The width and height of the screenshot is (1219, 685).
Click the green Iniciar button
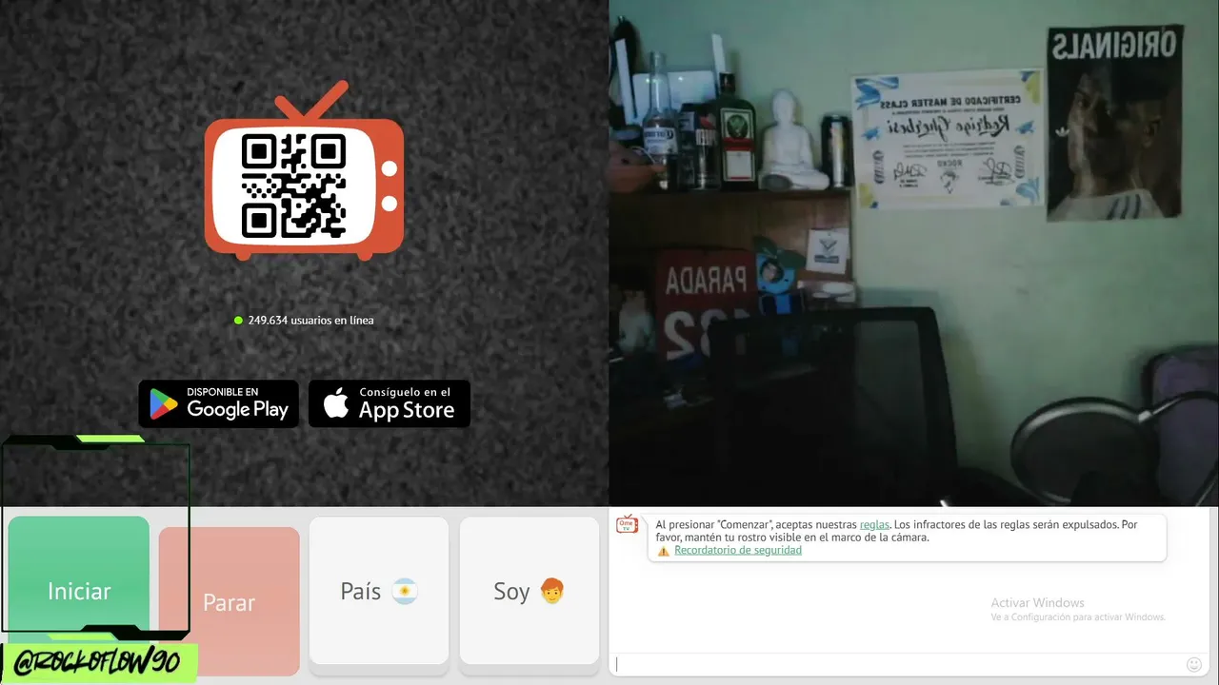(79, 590)
